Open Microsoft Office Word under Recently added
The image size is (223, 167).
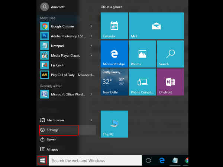(66, 94)
